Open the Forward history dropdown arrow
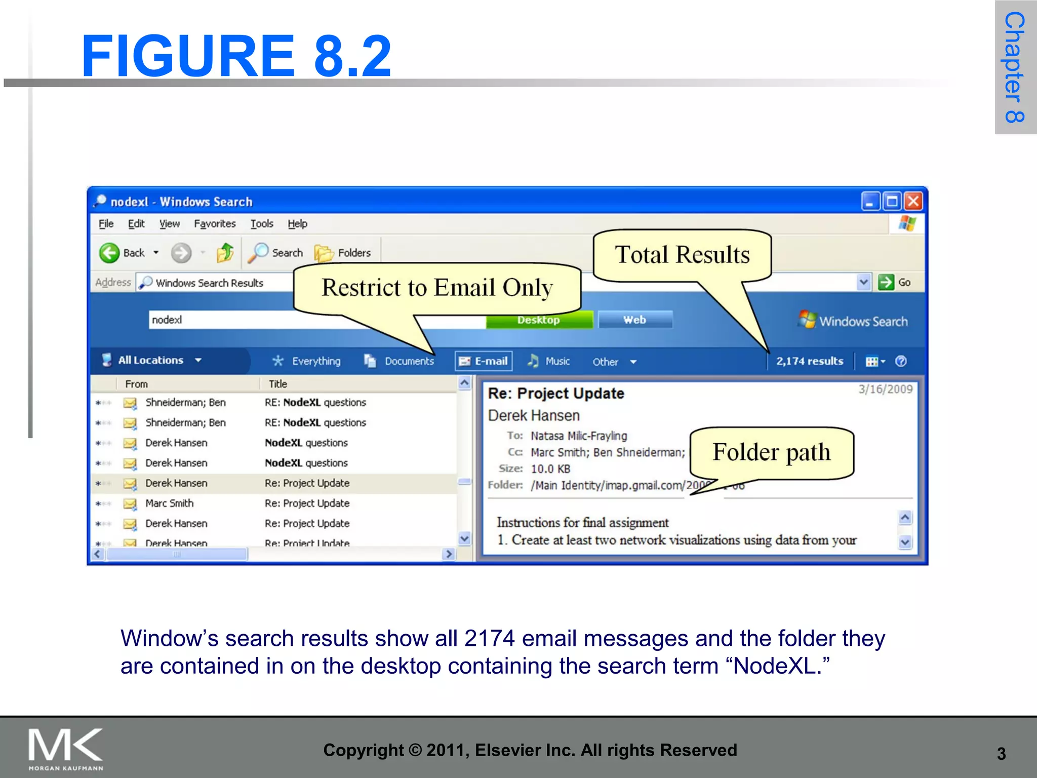1037x778 pixels. coord(203,252)
